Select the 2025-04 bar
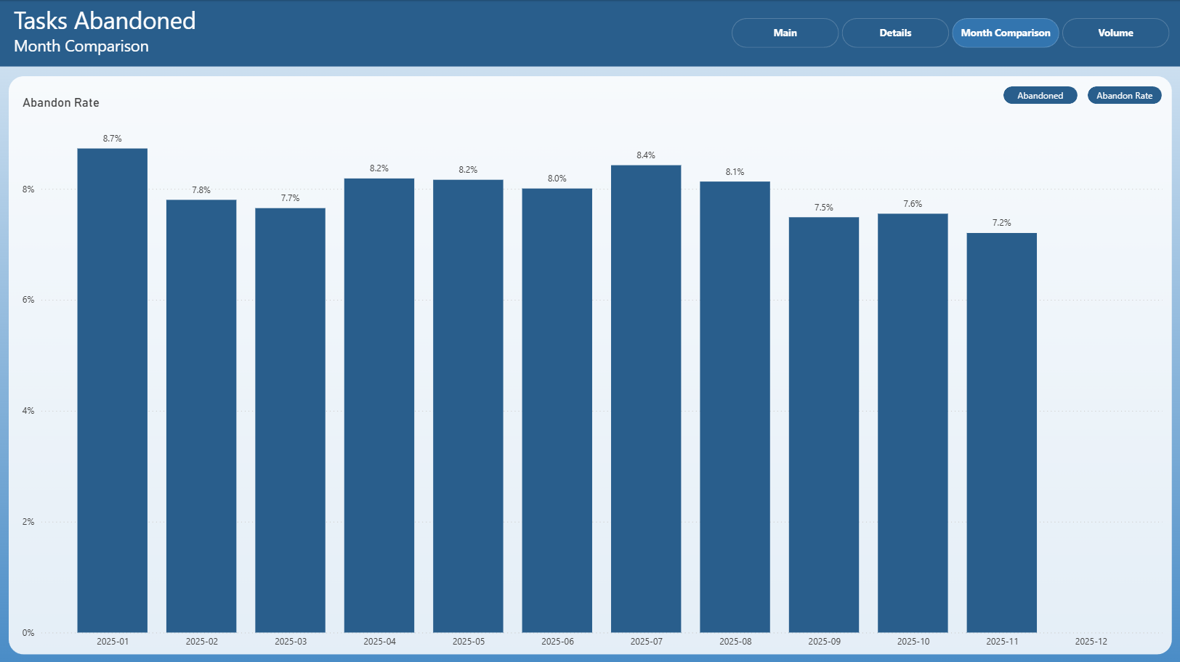Screen dimensions: 1180x662 click(x=379, y=405)
